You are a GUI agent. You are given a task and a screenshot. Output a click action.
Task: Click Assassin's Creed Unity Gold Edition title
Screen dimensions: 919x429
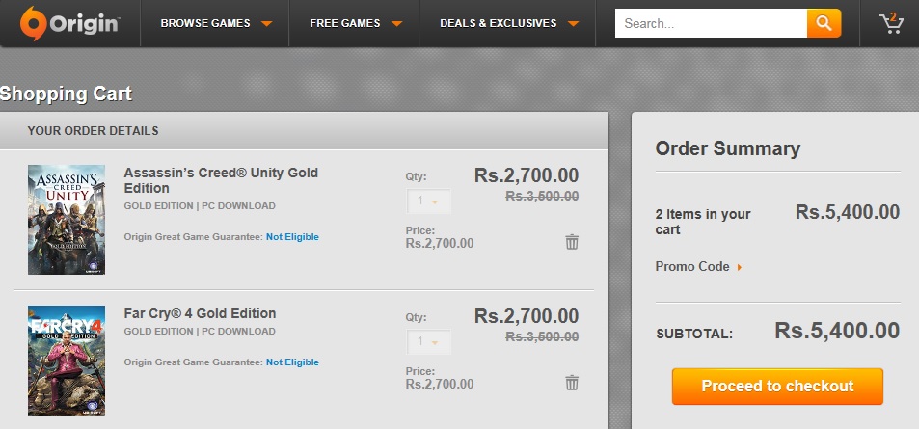[x=221, y=180]
